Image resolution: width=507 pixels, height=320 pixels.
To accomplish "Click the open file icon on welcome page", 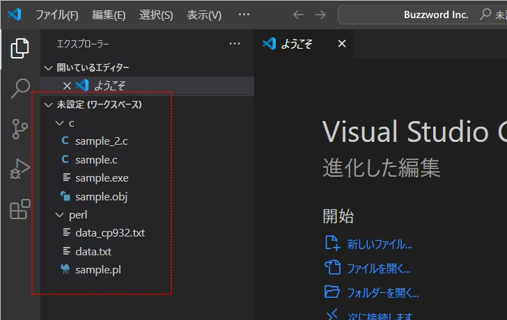I will [x=332, y=267].
